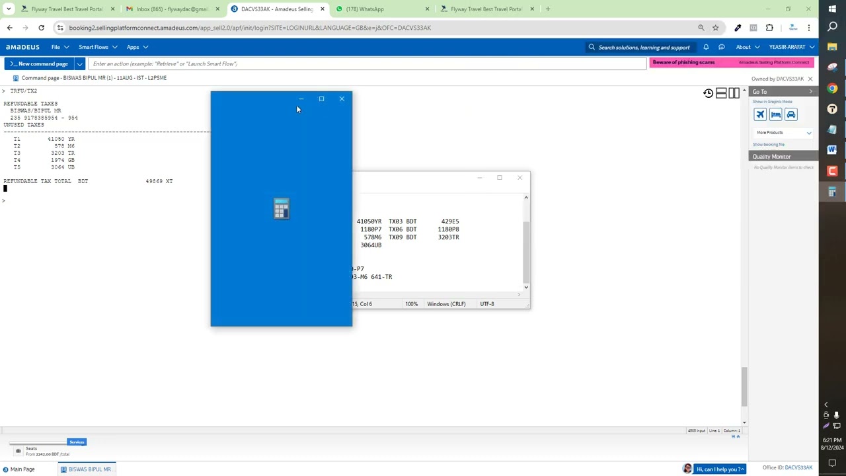Open Chrome three-dot menu
The height and width of the screenshot is (476, 846).
[809, 28]
